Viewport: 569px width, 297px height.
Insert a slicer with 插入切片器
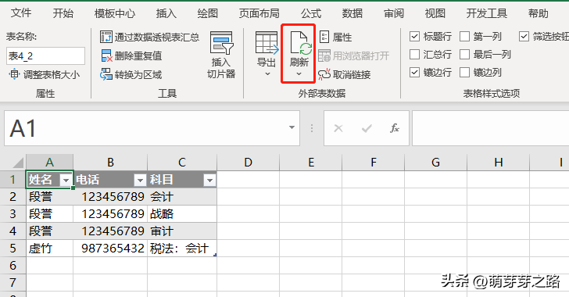coord(221,55)
